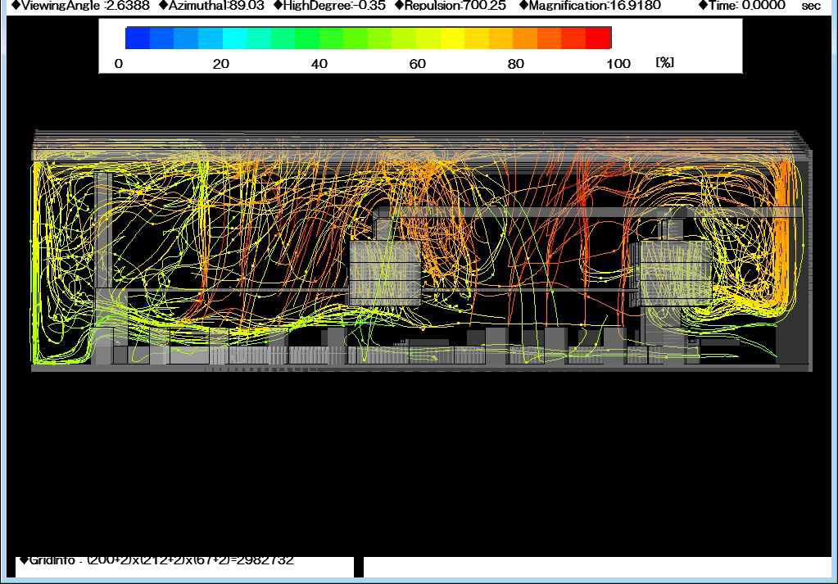Click the '[%]' legend unit label
Viewport: 838px width, 584px height.
(665, 62)
